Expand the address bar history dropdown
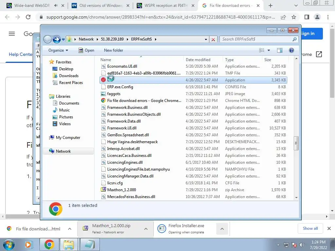Viewport: 335px width, 251px height. click(206, 40)
